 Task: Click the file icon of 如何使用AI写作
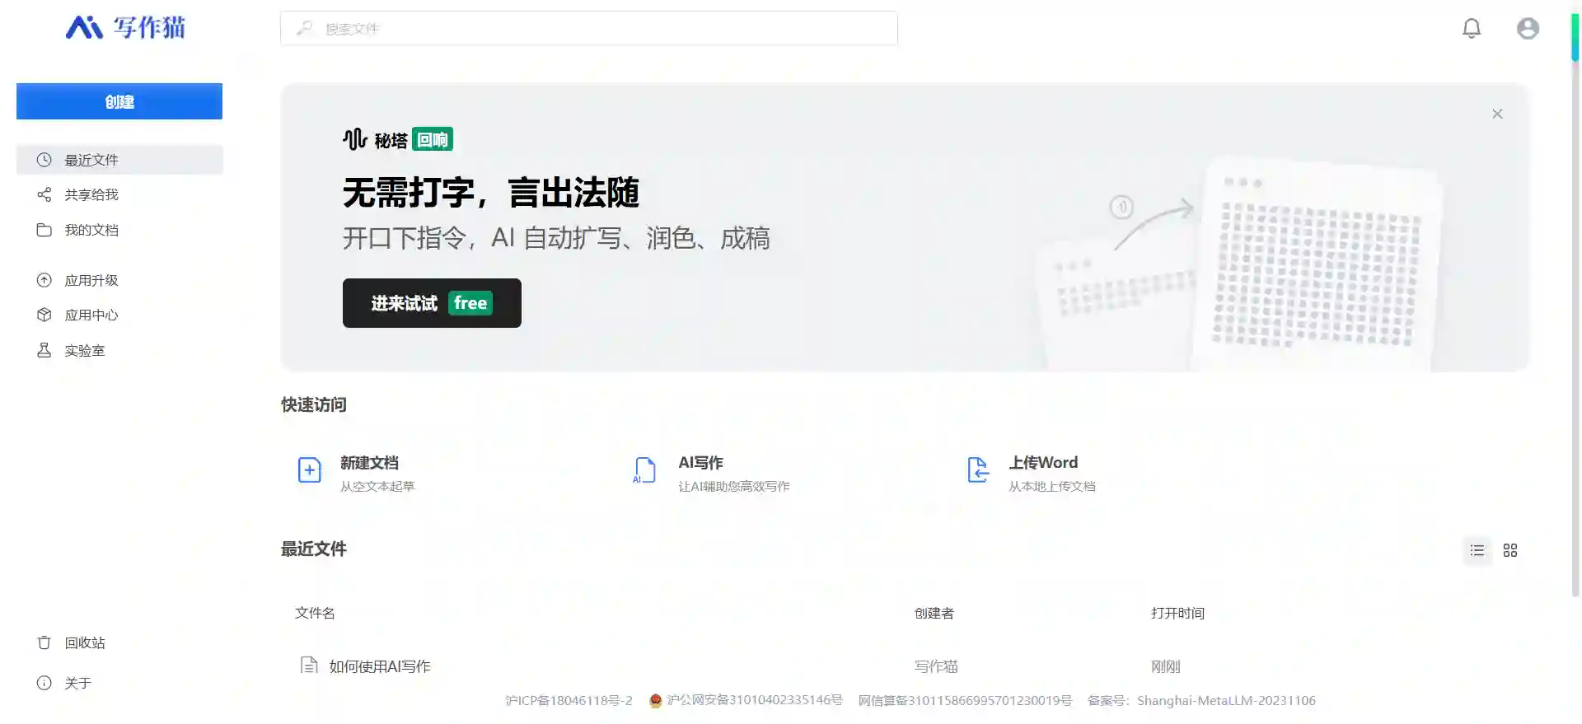[309, 666]
